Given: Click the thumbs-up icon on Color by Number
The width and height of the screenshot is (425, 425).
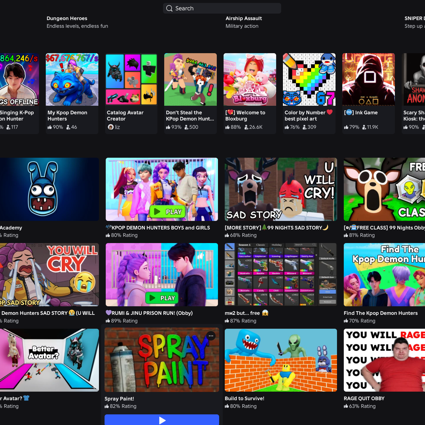Looking at the screenshot, I should point(287,127).
